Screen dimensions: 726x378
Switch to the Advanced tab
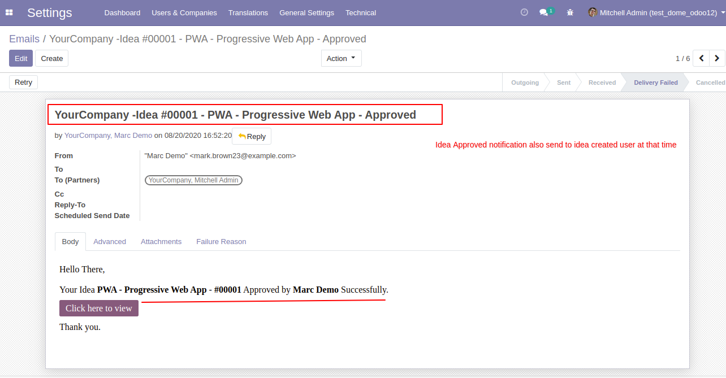(x=110, y=242)
